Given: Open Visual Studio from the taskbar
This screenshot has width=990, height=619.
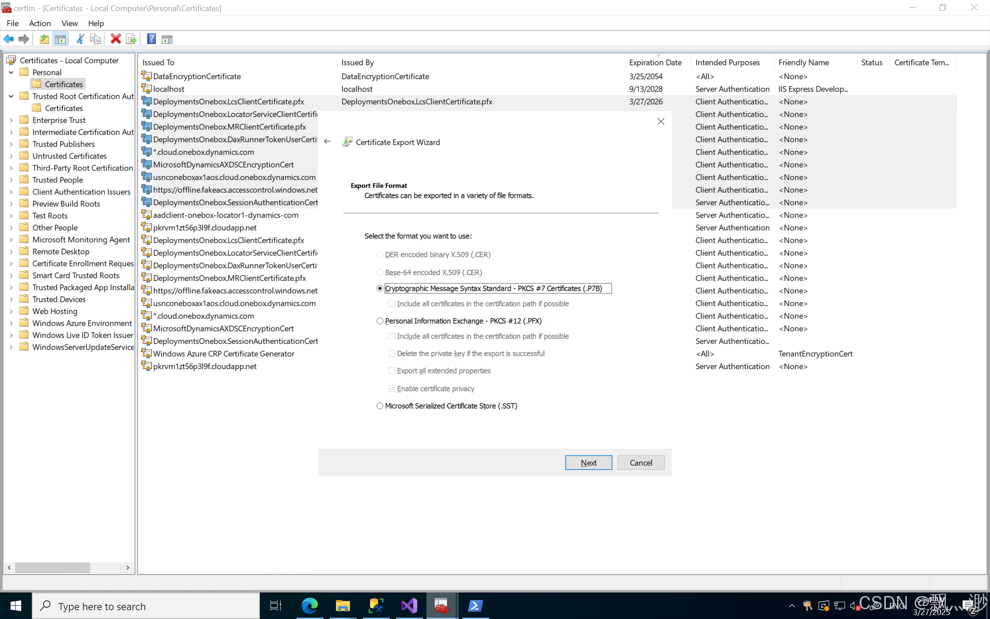Looking at the screenshot, I should [409, 605].
